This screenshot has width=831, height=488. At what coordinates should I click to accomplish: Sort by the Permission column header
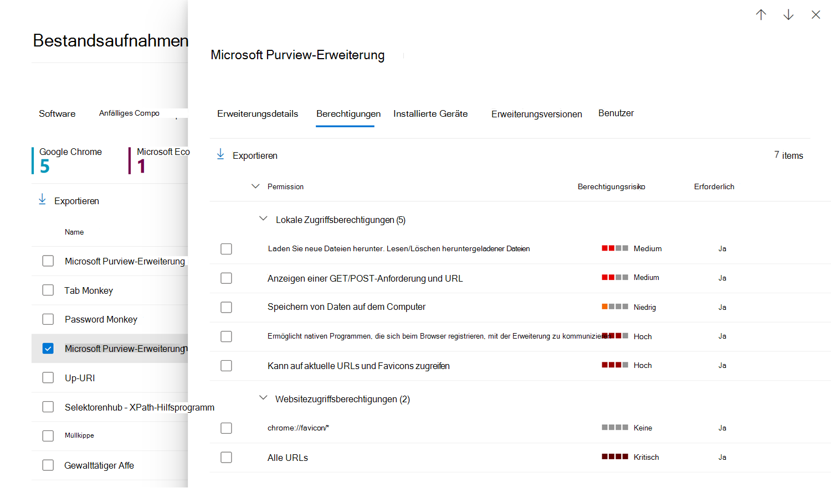285,187
